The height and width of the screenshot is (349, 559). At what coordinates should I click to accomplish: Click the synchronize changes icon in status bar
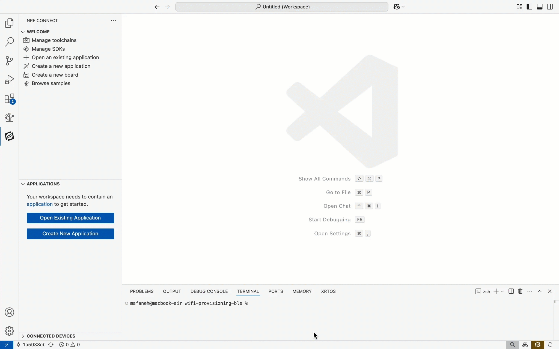point(51,345)
